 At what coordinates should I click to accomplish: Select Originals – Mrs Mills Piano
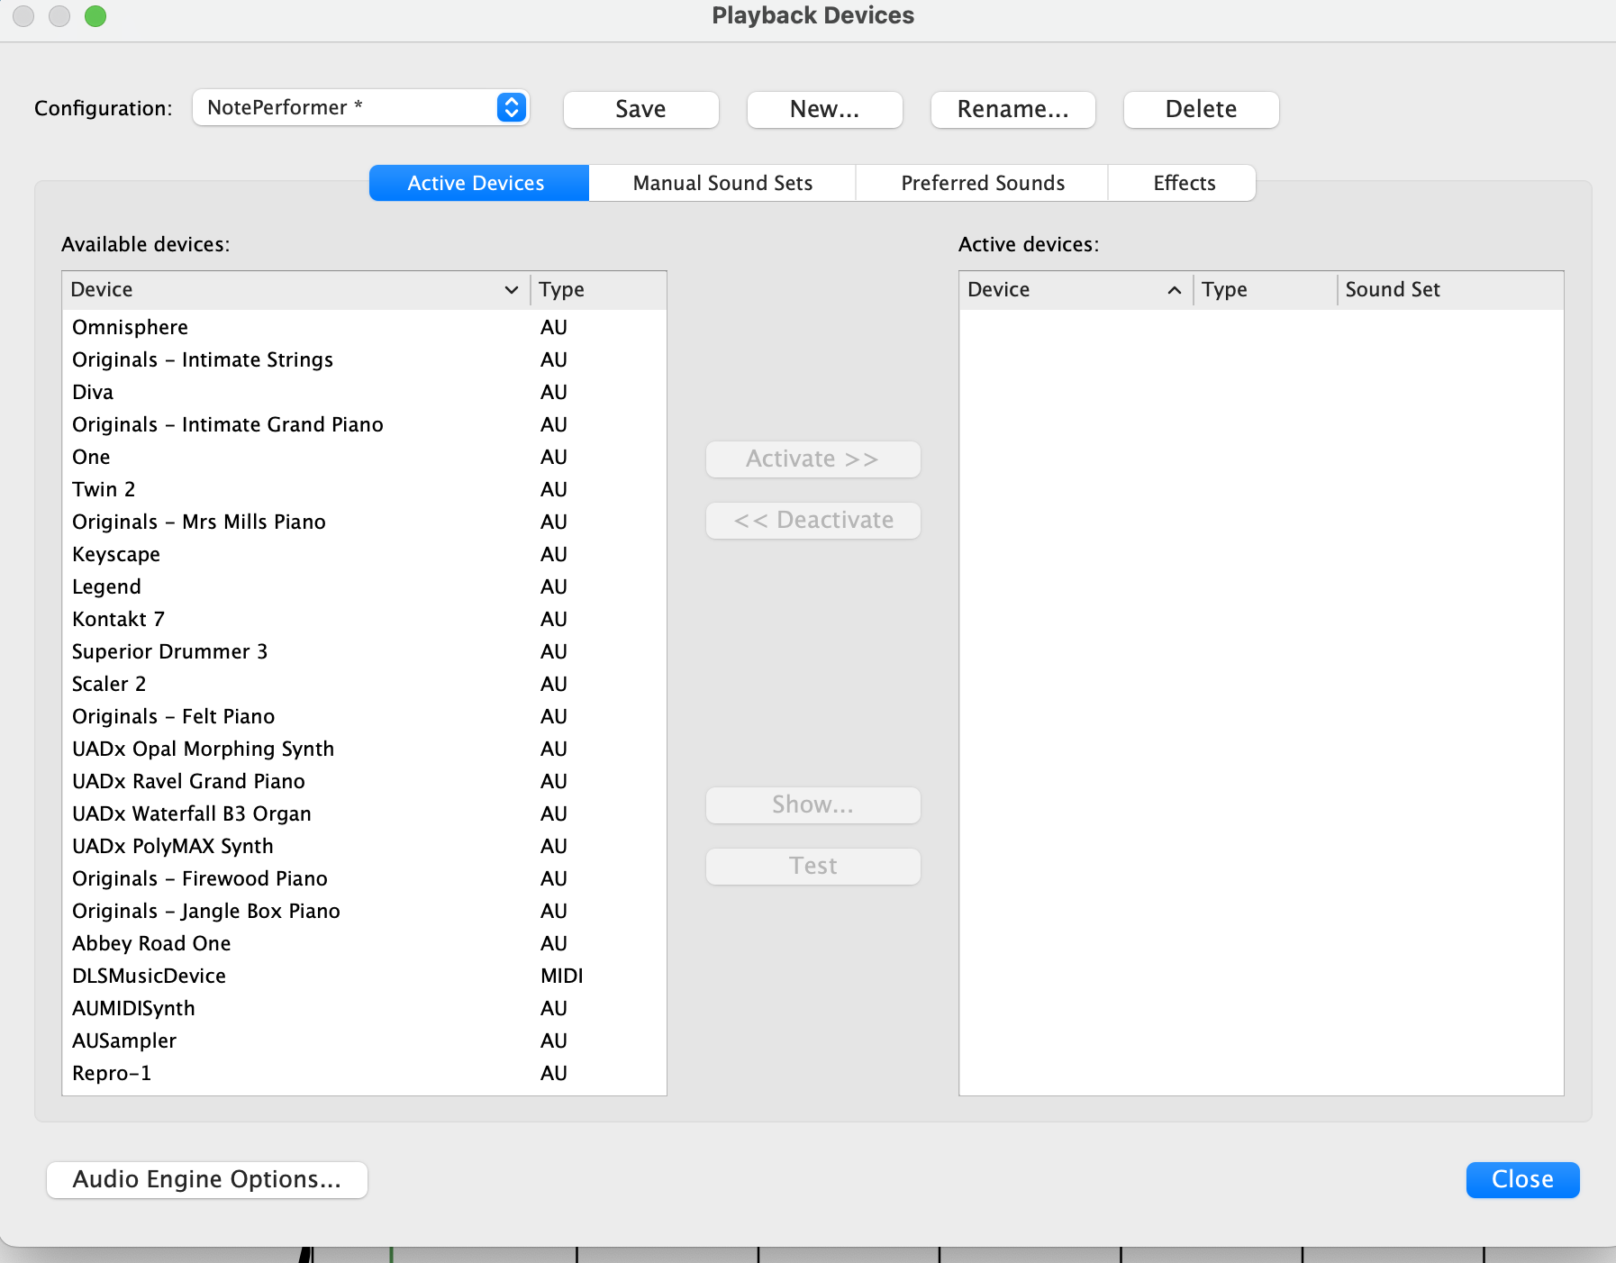[x=364, y=522]
